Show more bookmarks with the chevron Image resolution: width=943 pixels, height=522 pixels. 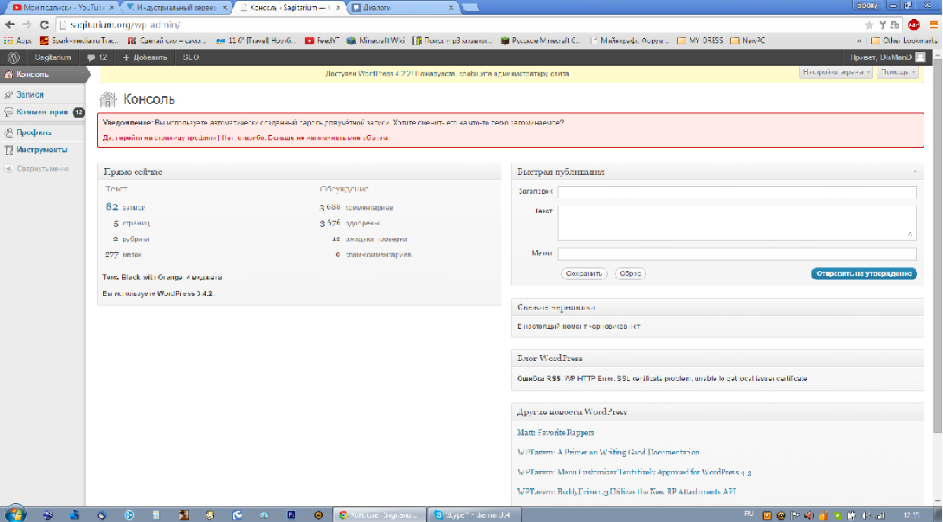click(x=859, y=41)
